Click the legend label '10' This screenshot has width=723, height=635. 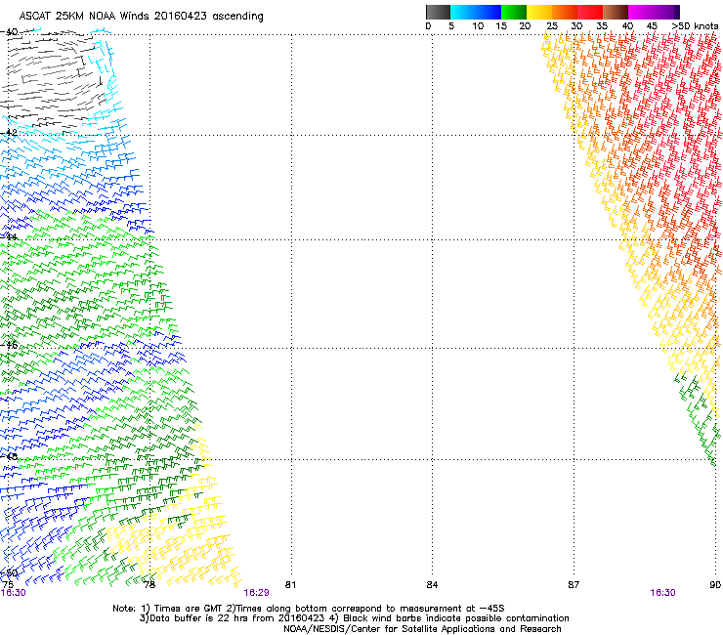click(x=478, y=26)
